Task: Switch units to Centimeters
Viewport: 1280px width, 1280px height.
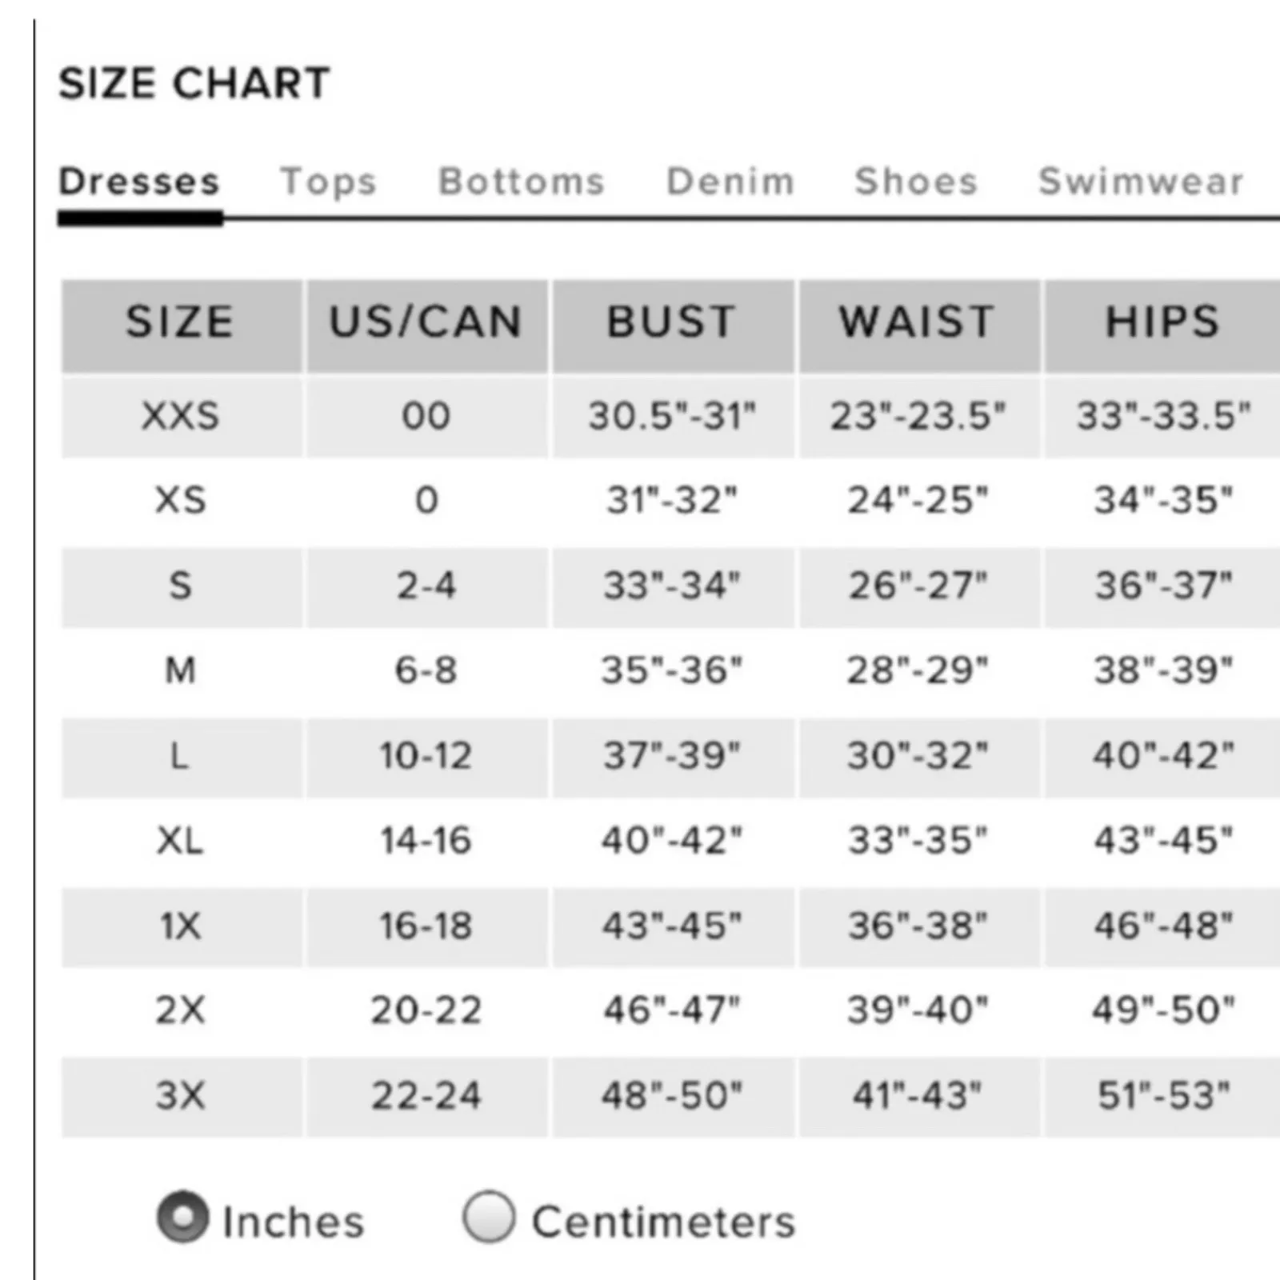Action: [489, 1217]
